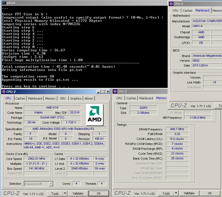Select Mainboard tab in top-right CPU-Z window
Image resolution: width=222 pixels, height=197 pixels.
coord(202,10)
